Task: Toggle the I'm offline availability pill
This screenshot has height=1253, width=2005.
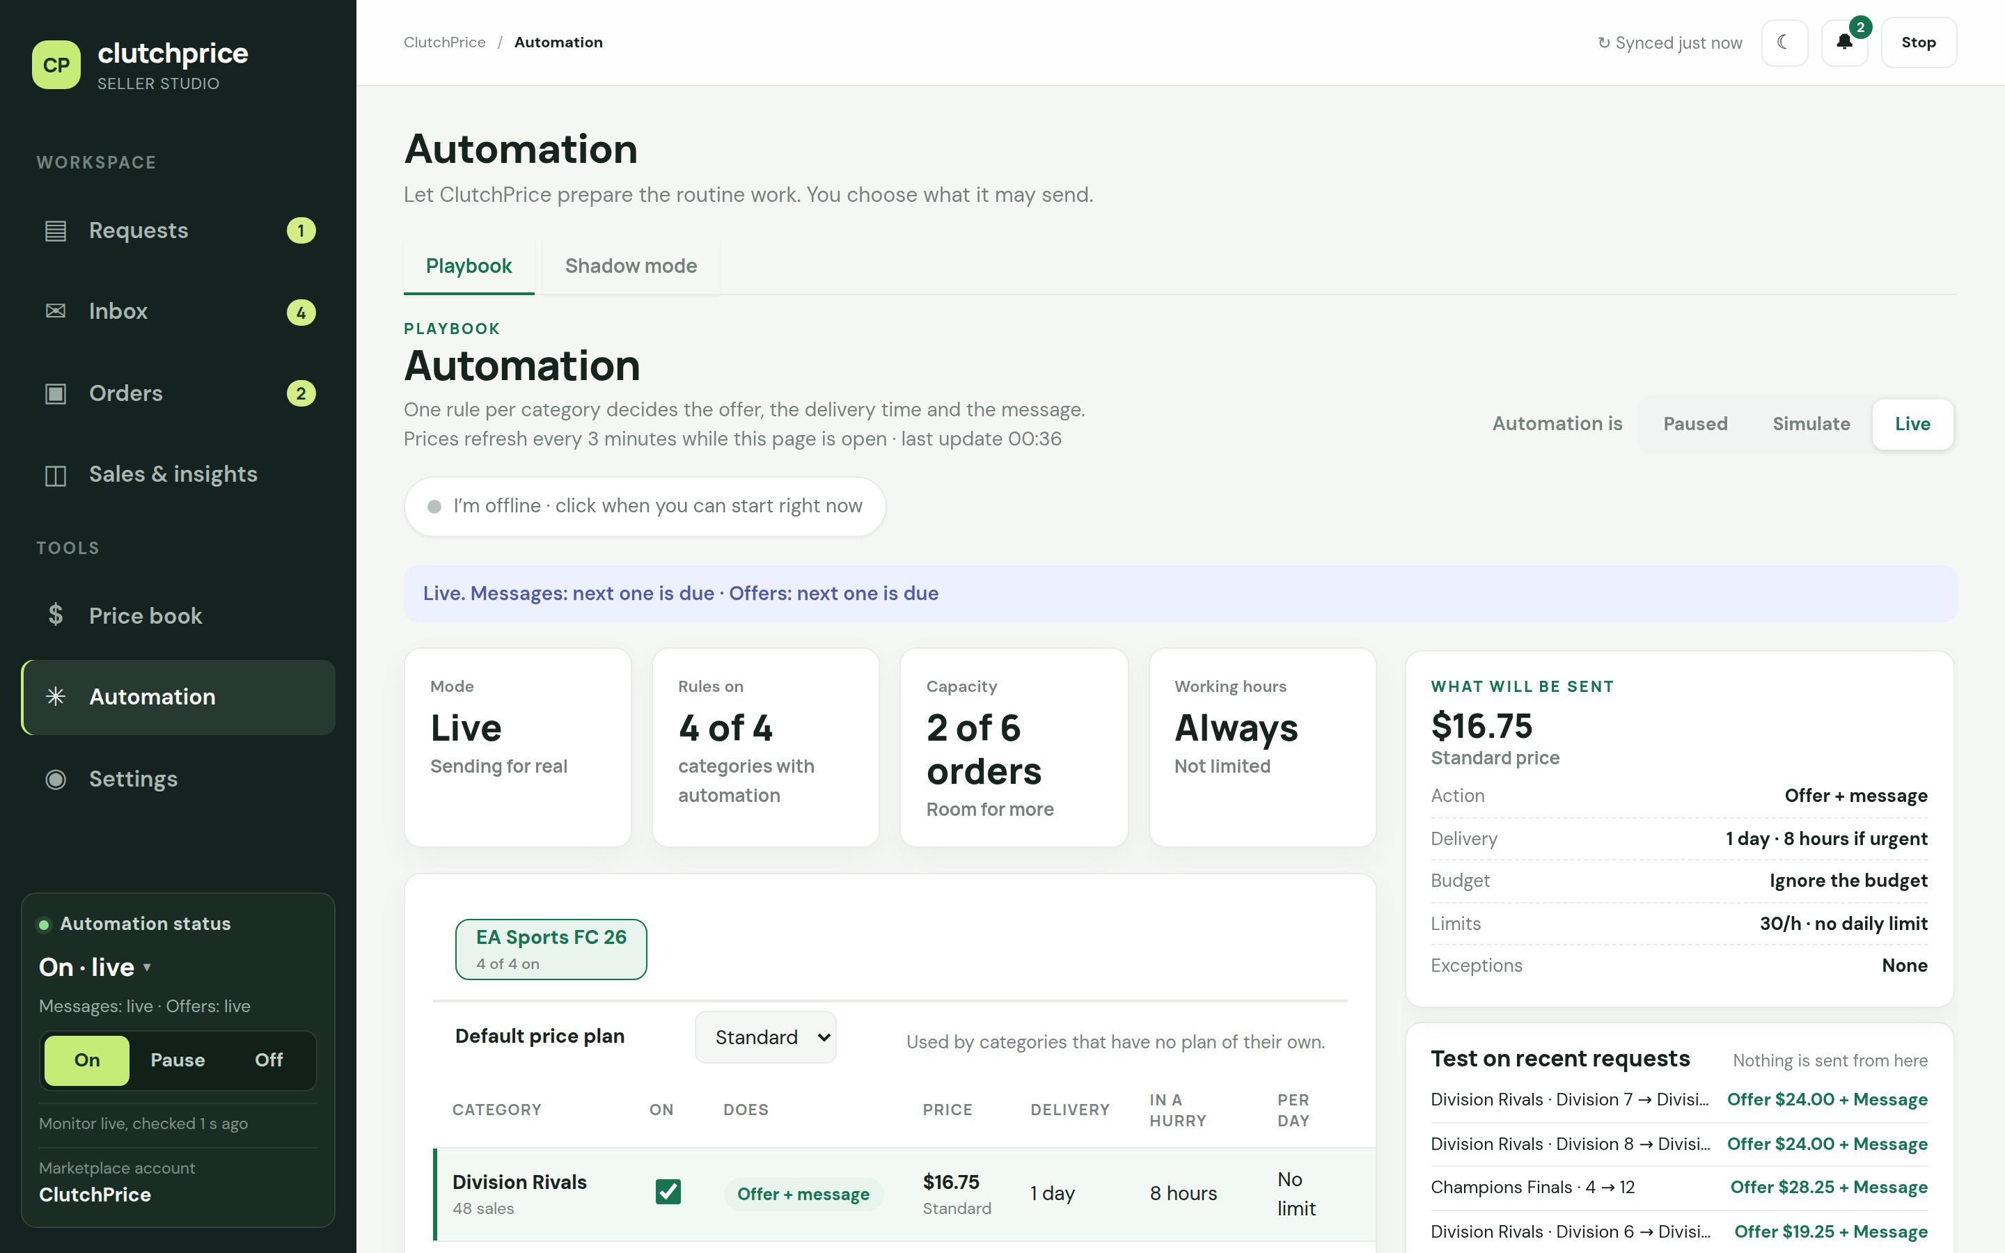Action: 645,506
